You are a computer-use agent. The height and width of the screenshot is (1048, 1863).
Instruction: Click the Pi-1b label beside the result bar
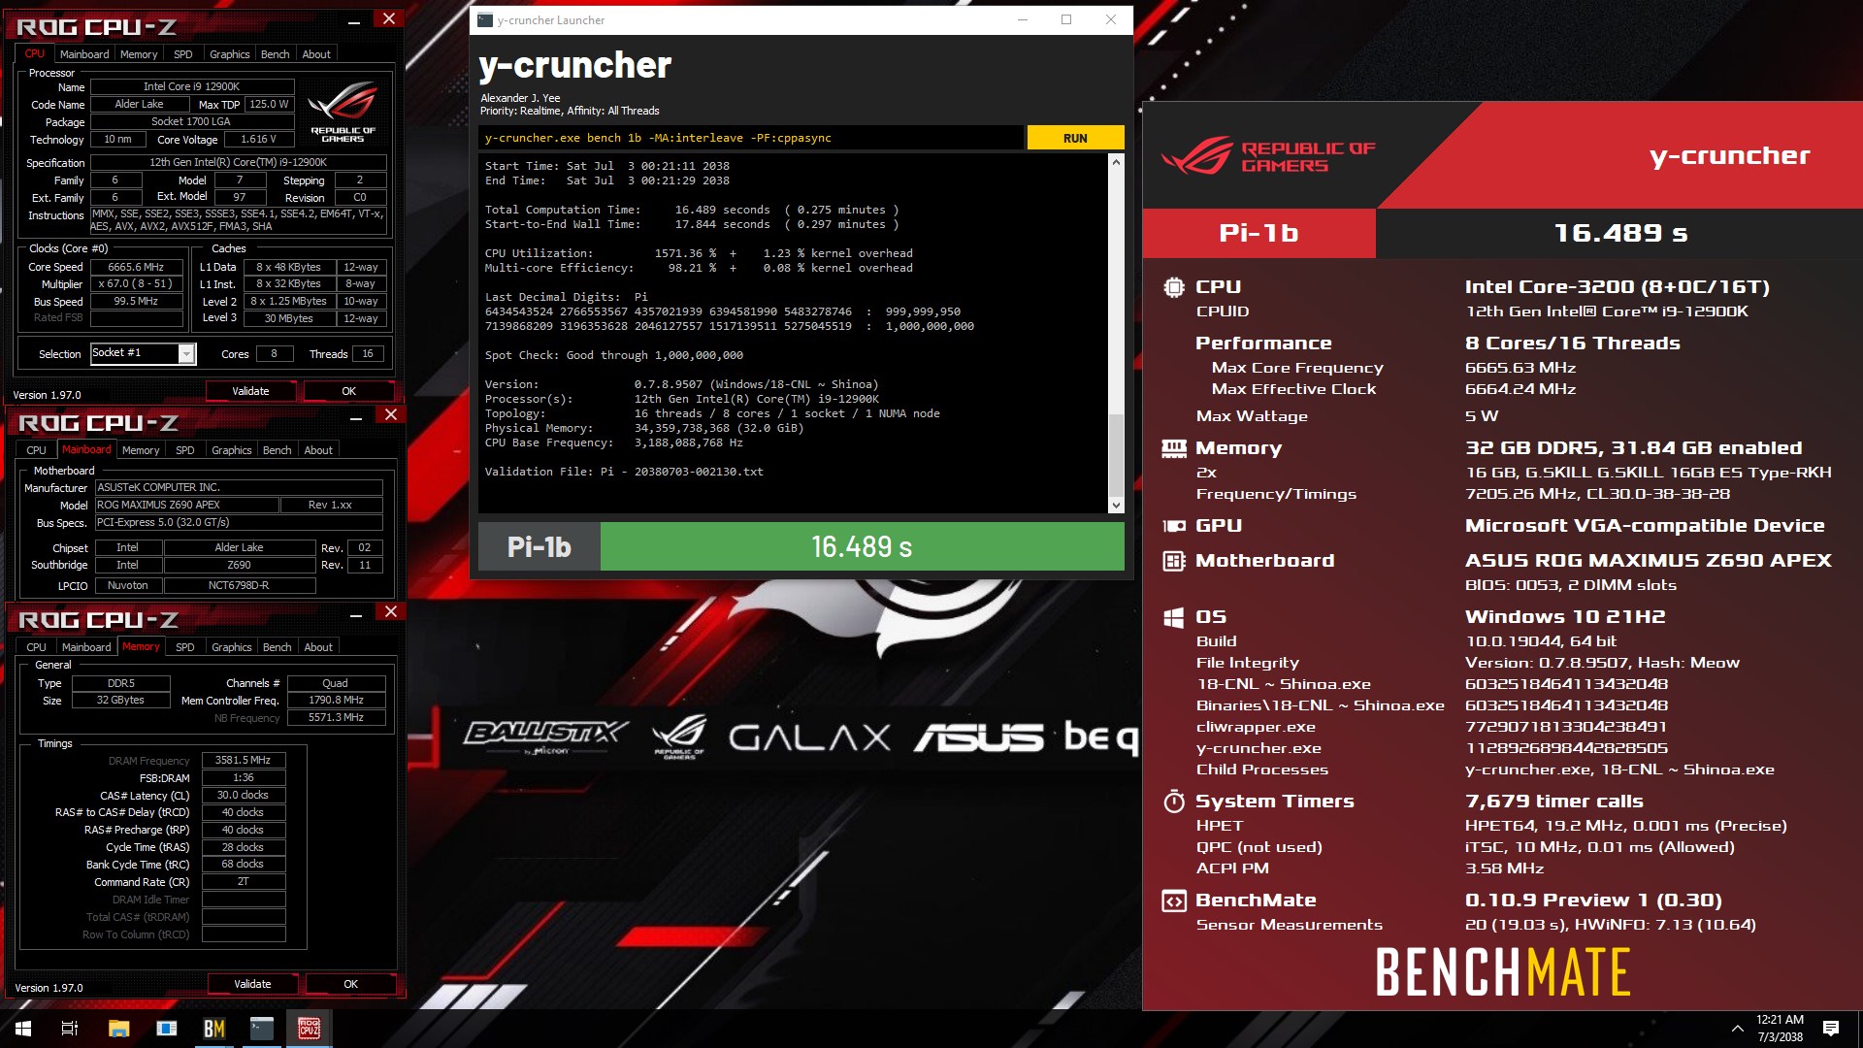(x=539, y=546)
